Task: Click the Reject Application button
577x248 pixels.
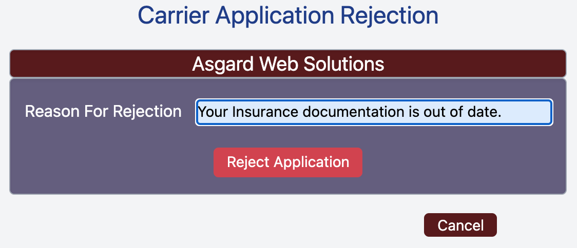Action: [288, 162]
